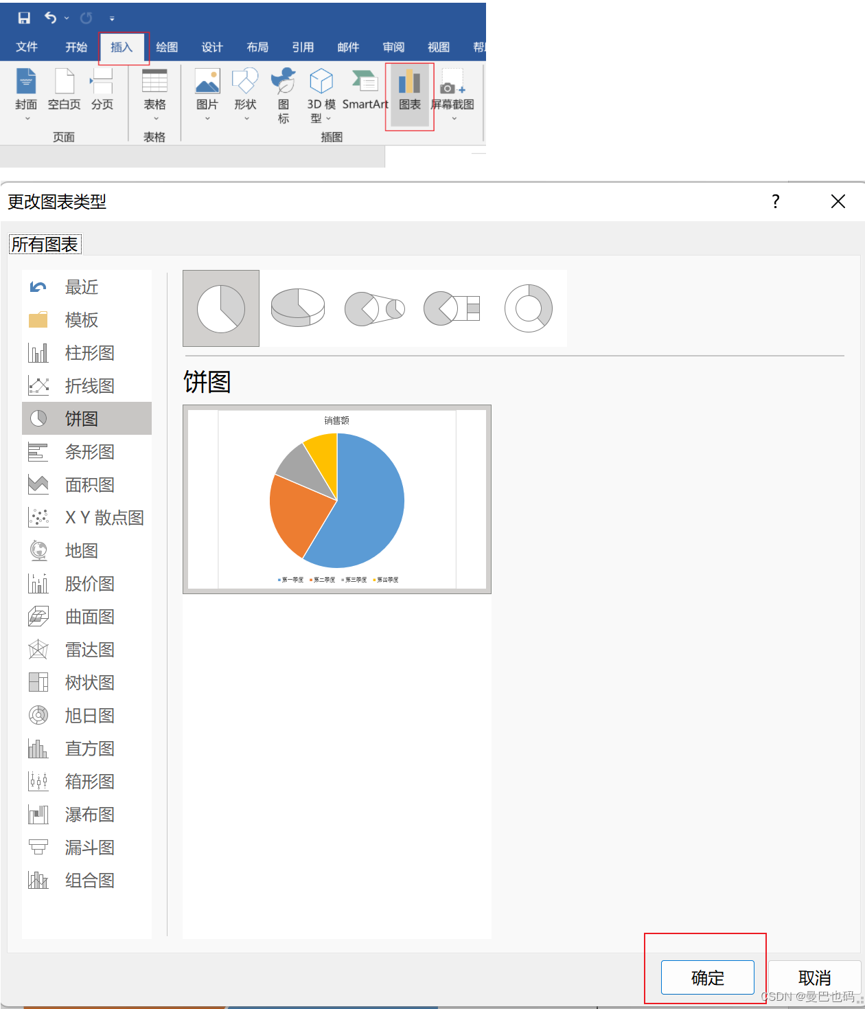Select 树状图 chart category
Viewport: 865px width, 1009px height.
tap(87, 682)
